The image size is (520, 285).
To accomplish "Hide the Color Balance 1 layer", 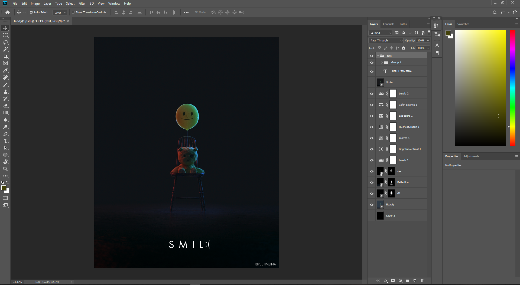I will [372, 105].
